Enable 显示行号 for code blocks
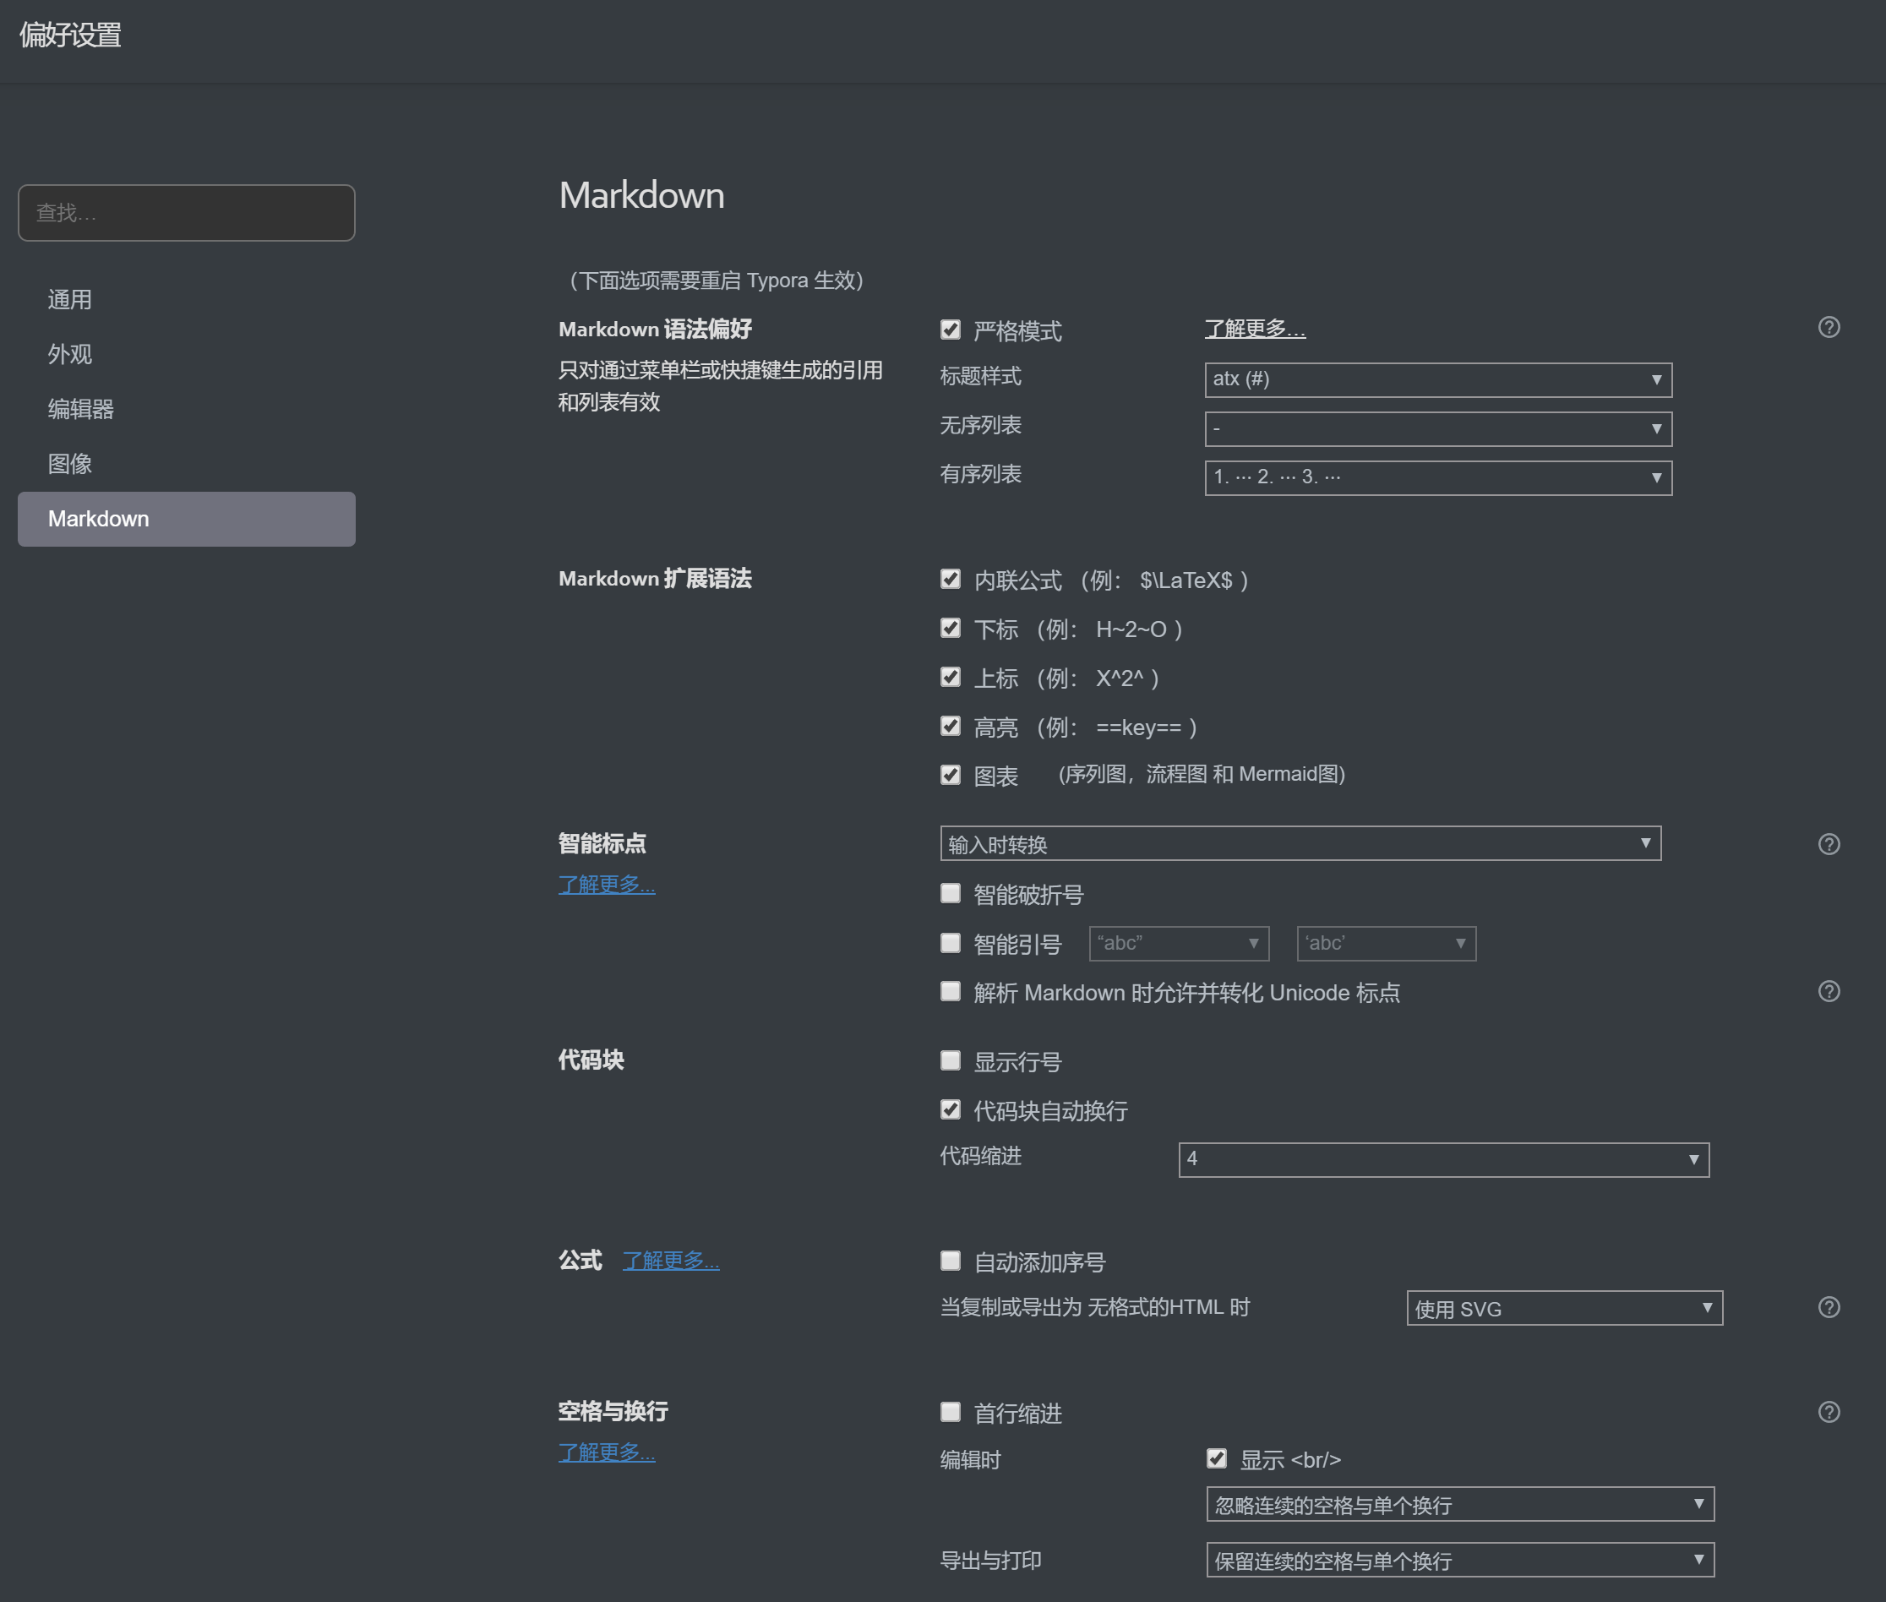The width and height of the screenshot is (1886, 1602). [x=950, y=1060]
